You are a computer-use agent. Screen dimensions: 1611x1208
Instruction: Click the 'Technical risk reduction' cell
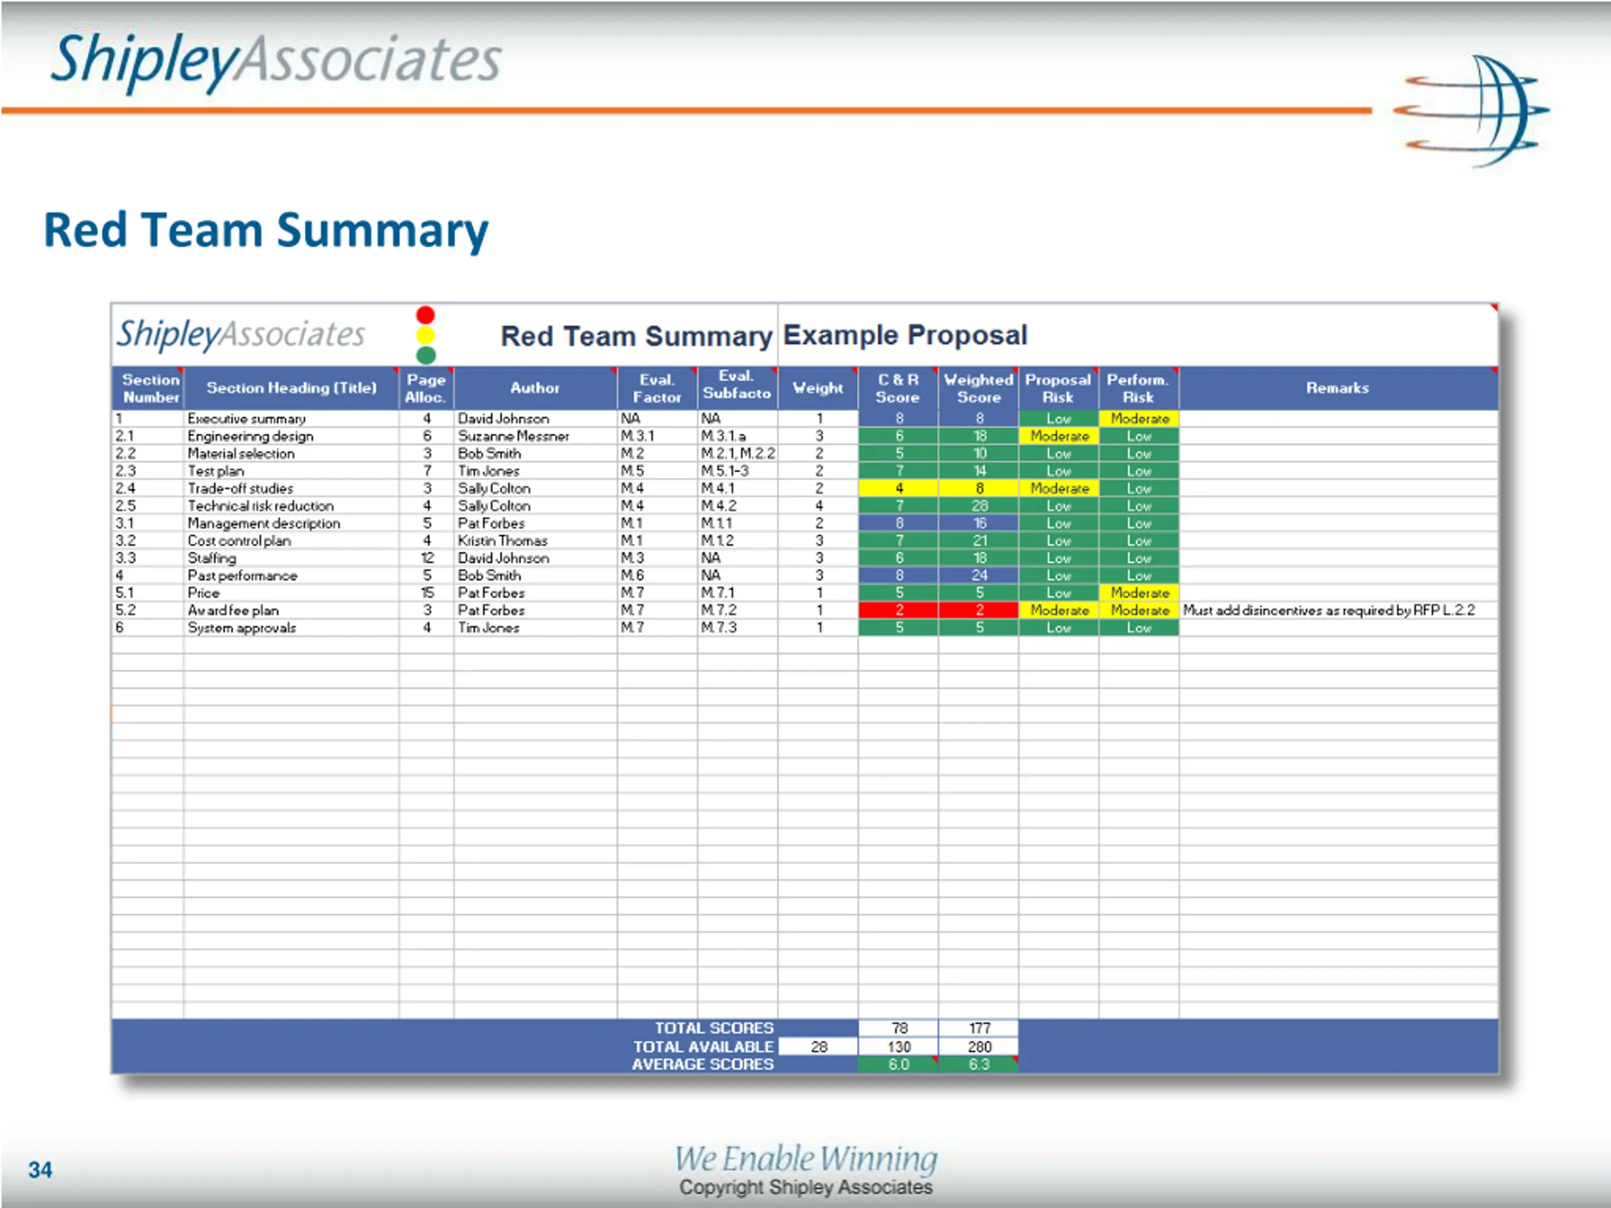[x=291, y=506]
